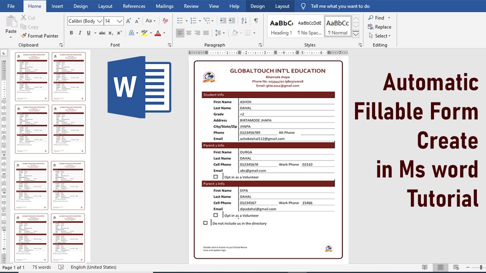This screenshot has height=273, width=486.
Task: Click the Find magnifier icon
Action: click(371, 18)
